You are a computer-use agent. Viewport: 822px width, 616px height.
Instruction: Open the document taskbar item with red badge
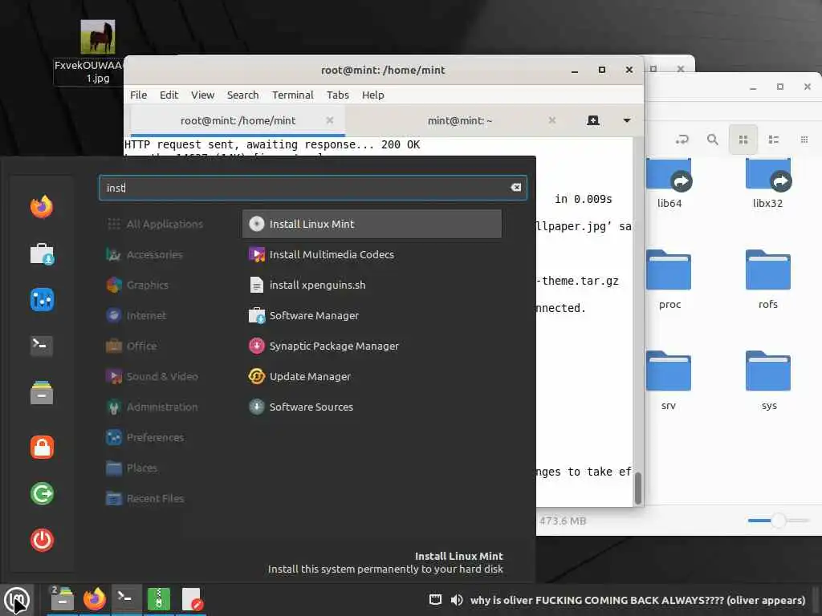tap(191, 599)
